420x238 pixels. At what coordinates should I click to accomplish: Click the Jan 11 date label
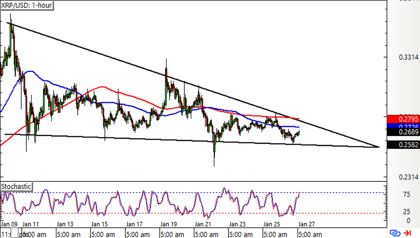point(30,224)
